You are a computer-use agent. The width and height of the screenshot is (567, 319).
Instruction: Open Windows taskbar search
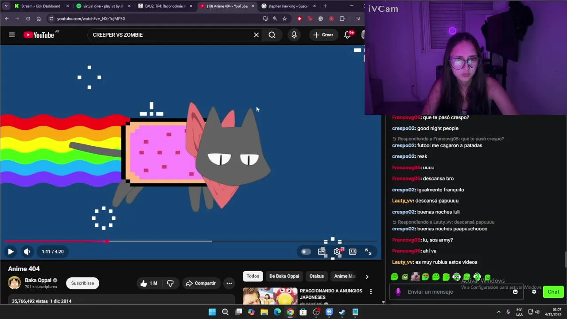coord(225,312)
